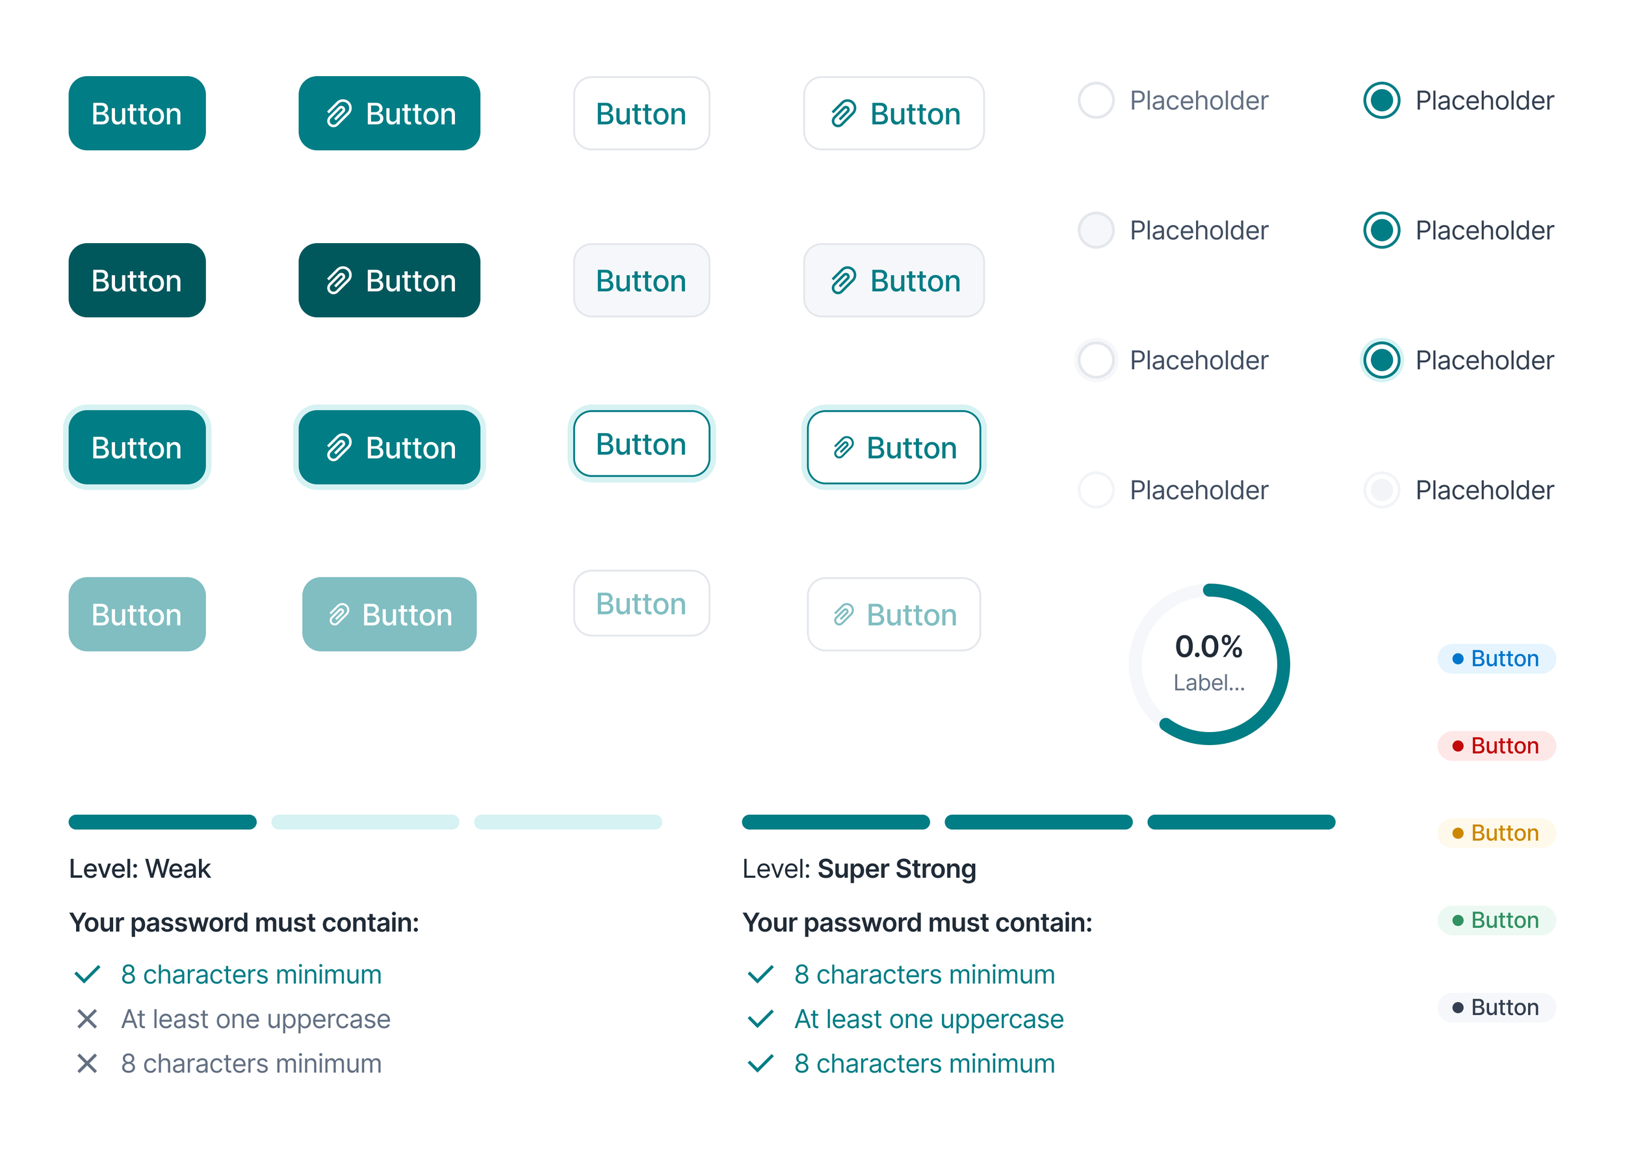Click the yellow Button badge

(1496, 833)
